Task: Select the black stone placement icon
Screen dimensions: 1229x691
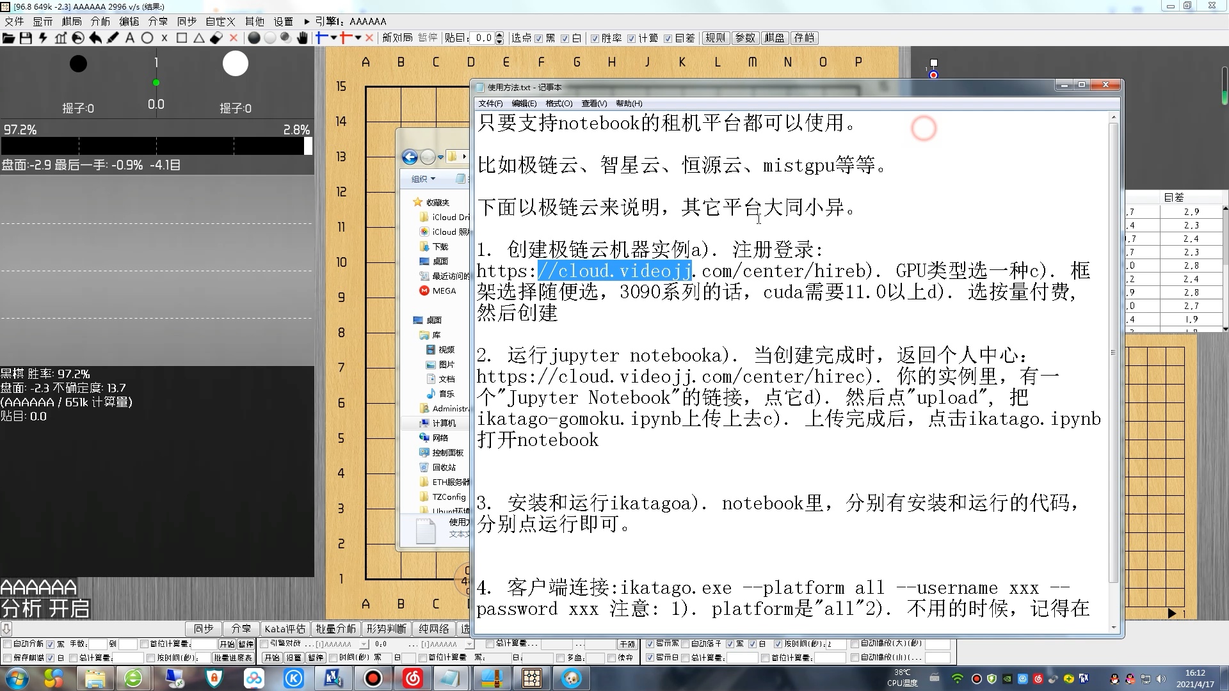Action: tap(254, 38)
